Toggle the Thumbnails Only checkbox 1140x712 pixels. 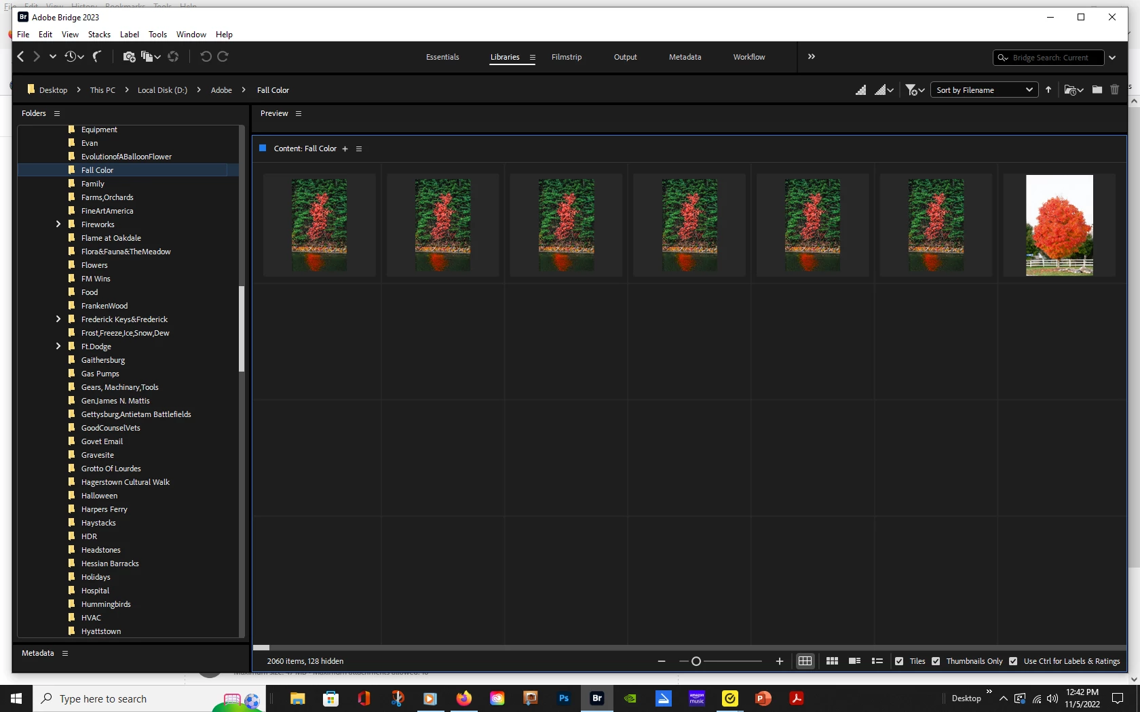936,661
